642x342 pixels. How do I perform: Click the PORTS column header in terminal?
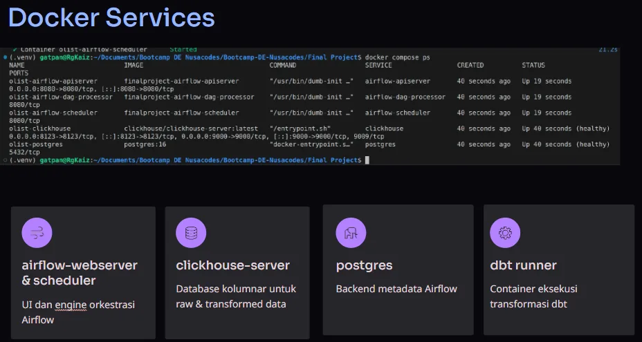(x=19, y=73)
